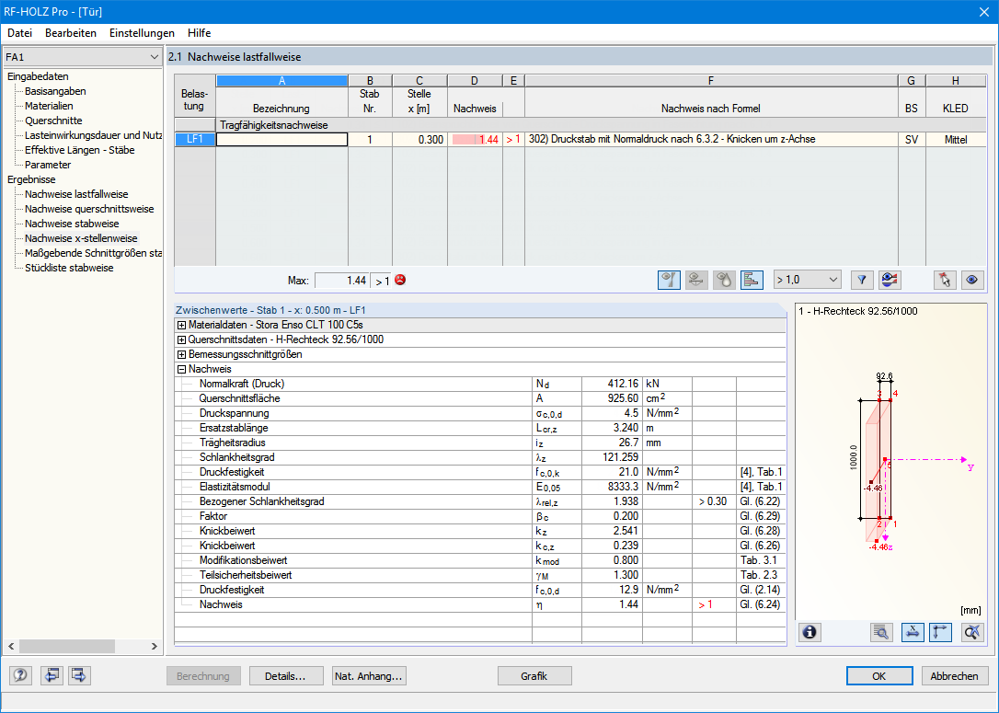999x713 pixels.
Task: Activate the select-member-in-graphic arrow icon
Action: click(944, 279)
